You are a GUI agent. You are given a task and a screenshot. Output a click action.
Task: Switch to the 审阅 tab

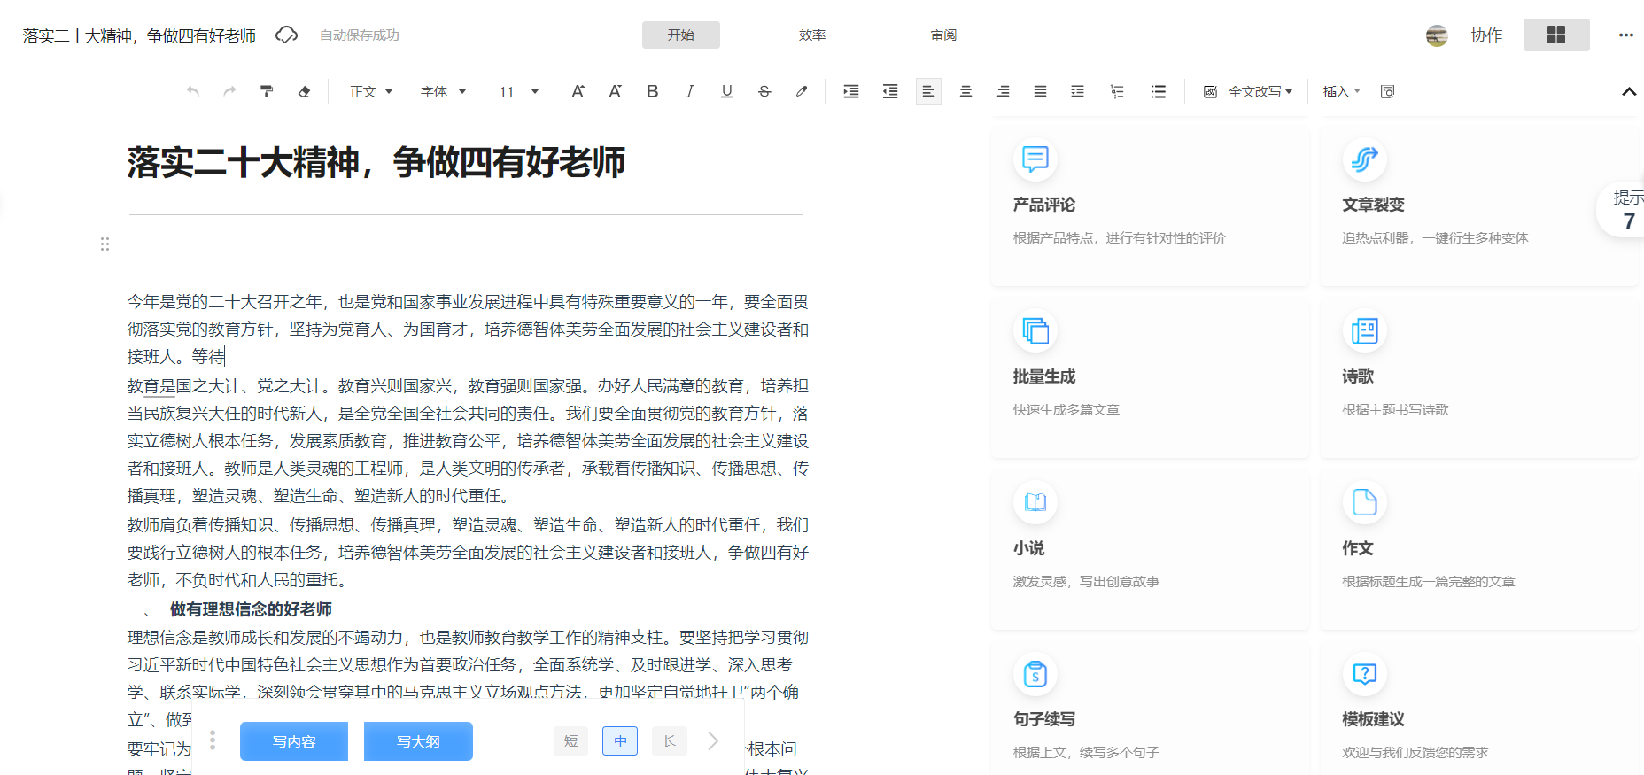click(x=943, y=35)
